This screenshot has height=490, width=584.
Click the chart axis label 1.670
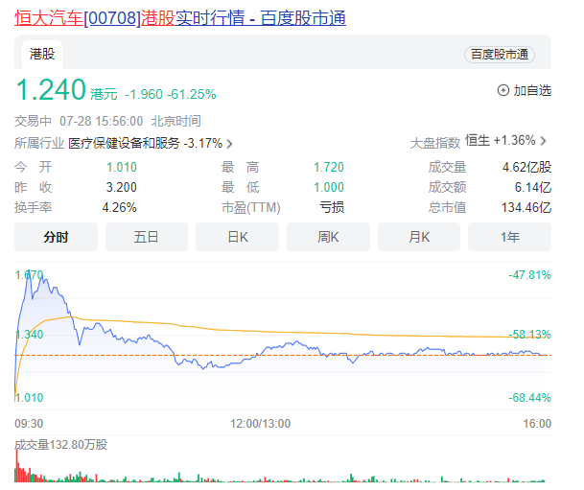(29, 275)
